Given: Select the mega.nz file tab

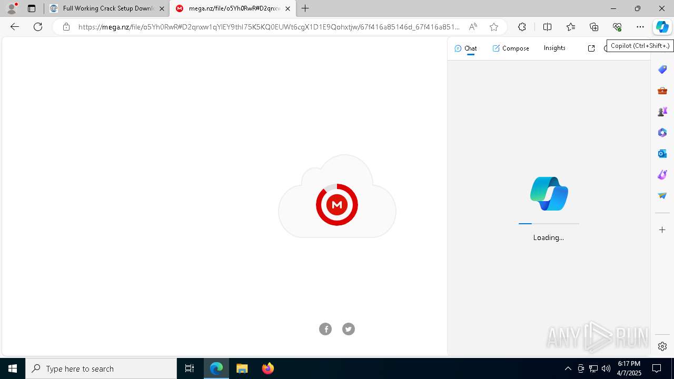Looking at the screenshot, I should tap(232, 8).
